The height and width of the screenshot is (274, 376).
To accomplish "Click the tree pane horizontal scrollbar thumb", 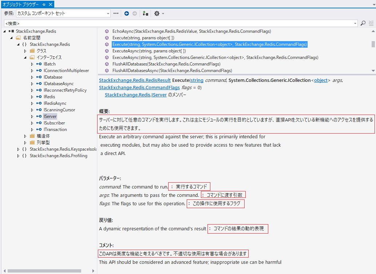I will tap(44, 271).
